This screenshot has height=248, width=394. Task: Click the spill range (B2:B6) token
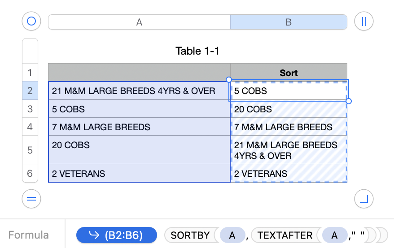(117, 235)
